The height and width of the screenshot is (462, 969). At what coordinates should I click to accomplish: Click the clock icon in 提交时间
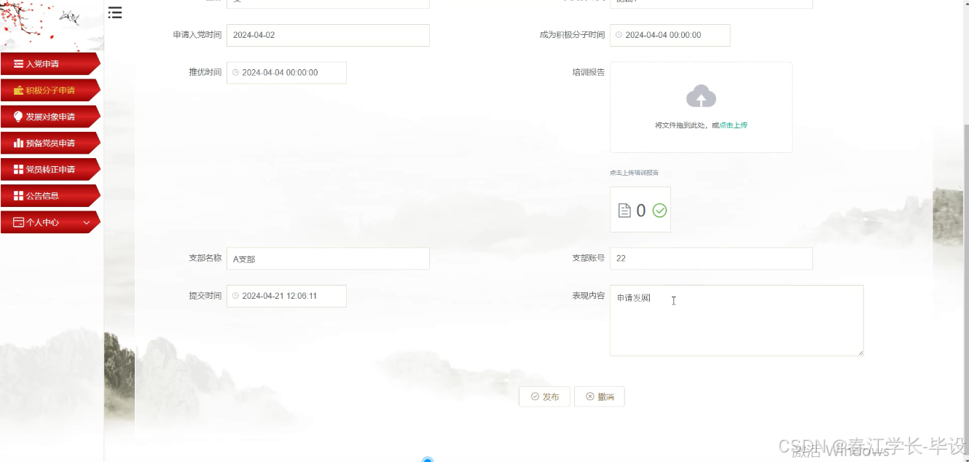[236, 296]
